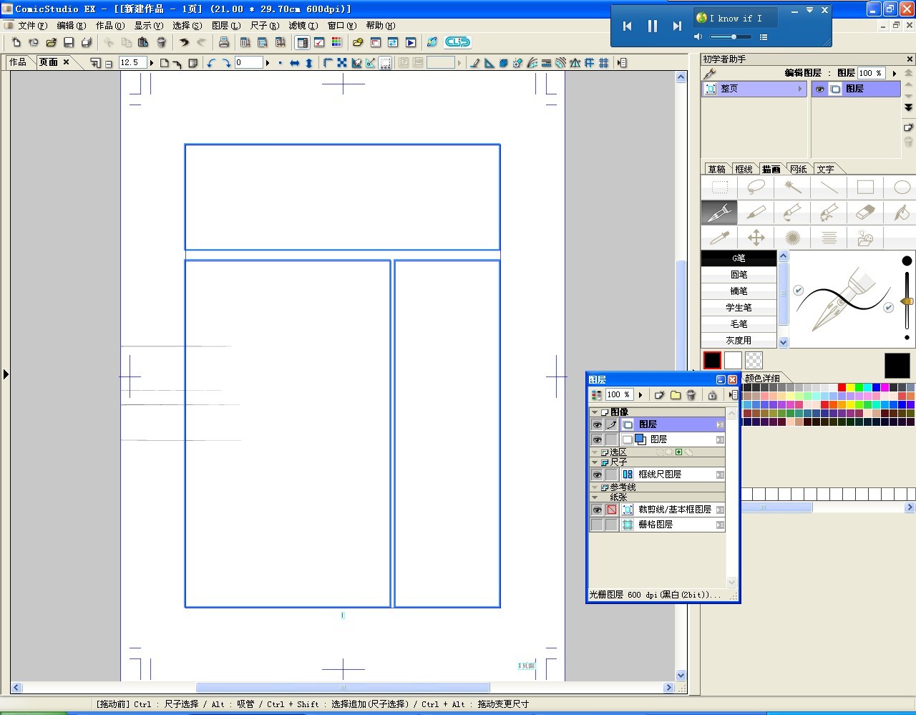Show the 栅格图层 layer with its visibility box
Screen dimensions: 916x715
(597, 525)
